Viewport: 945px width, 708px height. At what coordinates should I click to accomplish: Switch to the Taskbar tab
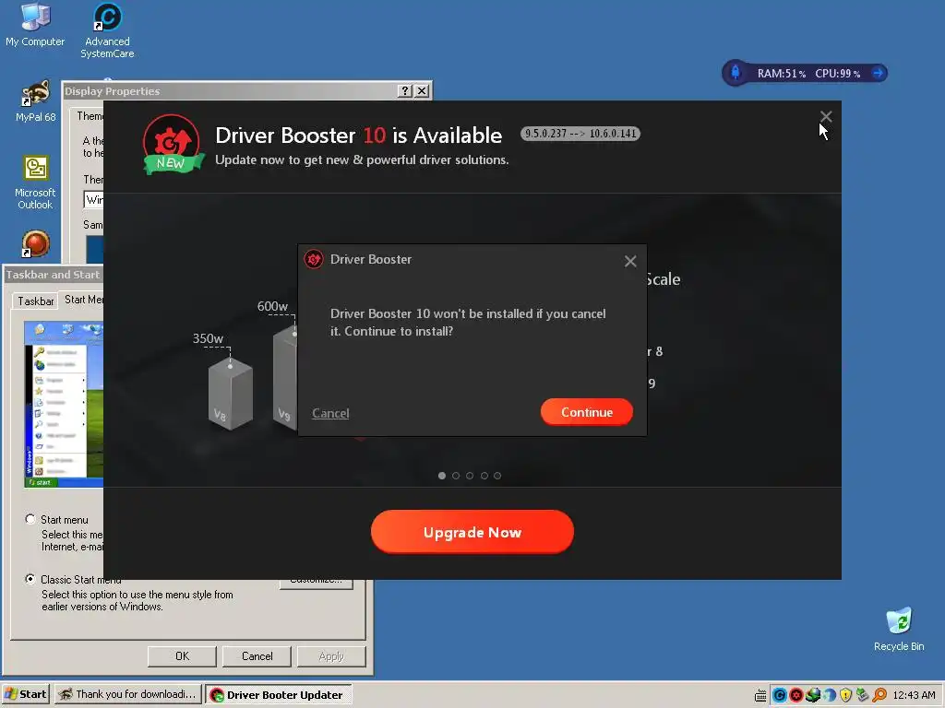coord(35,301)
